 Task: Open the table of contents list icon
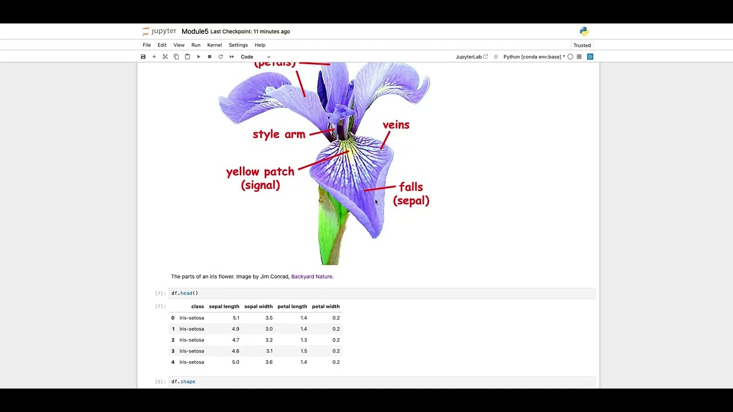tap(579, 57)
